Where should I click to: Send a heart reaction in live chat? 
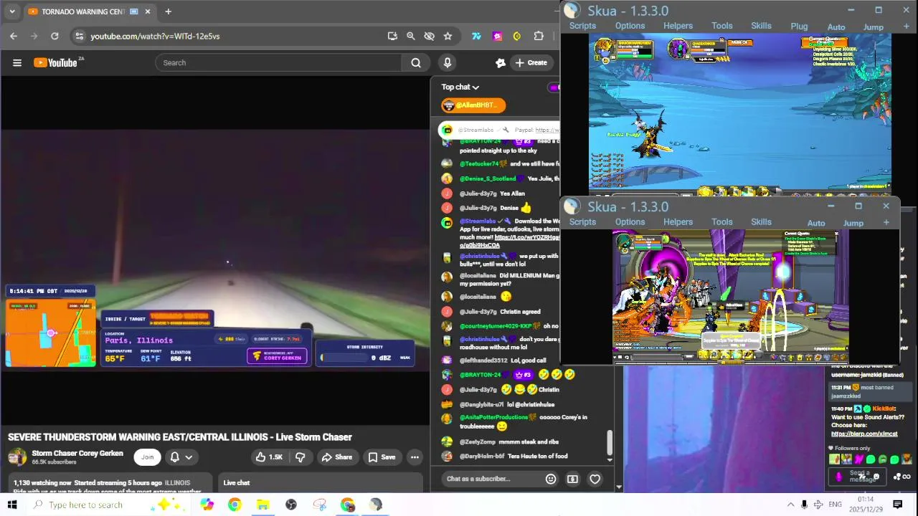coord(595,479)
